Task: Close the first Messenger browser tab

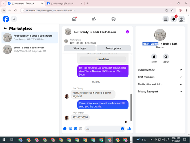Action: click(42, 3)
